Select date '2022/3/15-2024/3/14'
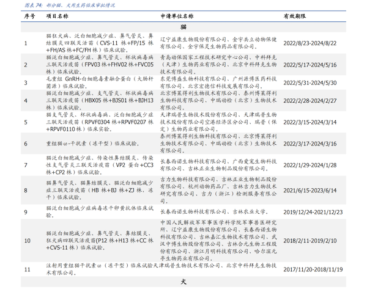The height and width of the screenshot is (292, 367). [310, 122]
